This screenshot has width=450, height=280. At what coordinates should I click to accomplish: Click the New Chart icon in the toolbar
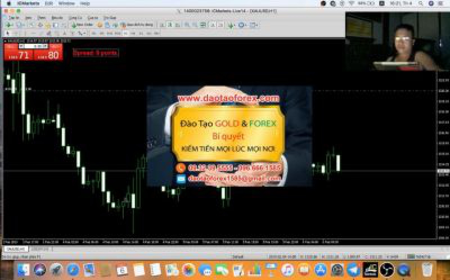tap(9, 25)
